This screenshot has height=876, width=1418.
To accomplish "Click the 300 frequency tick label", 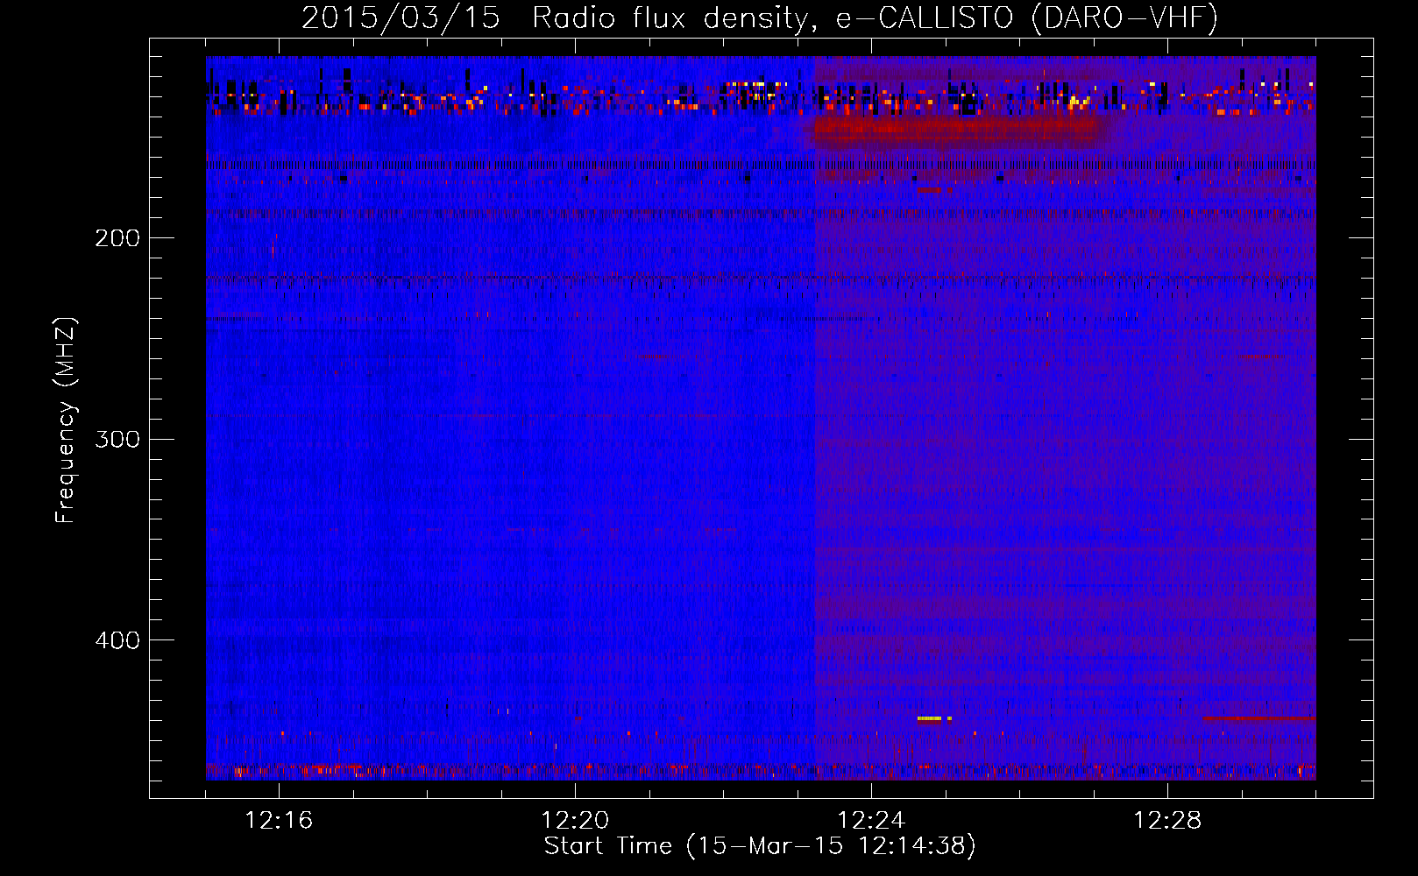I will [x=117, y=439].
